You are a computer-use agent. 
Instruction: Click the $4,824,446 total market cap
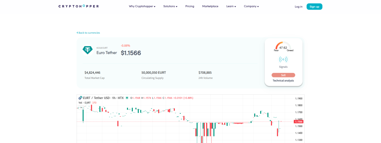tap(92, 73)
